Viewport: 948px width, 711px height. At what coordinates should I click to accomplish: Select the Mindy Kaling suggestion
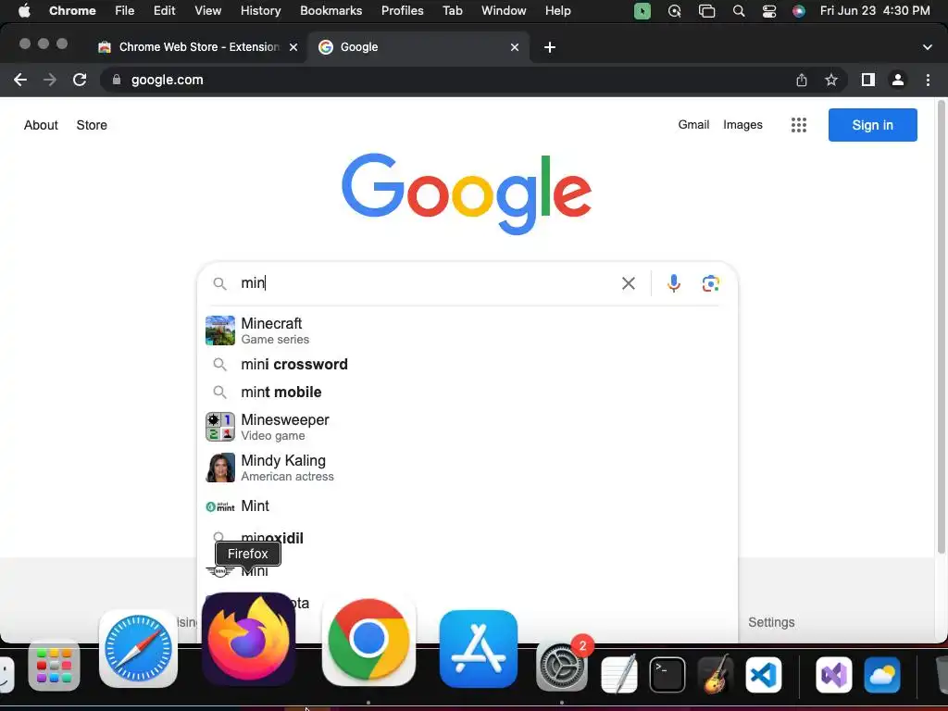(x=467, y=468)
